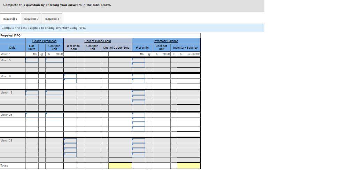The image size is (340, 170).
Task: Select March 18 first inventory units field
Action: pyautogui.click(x=139, y=92)
